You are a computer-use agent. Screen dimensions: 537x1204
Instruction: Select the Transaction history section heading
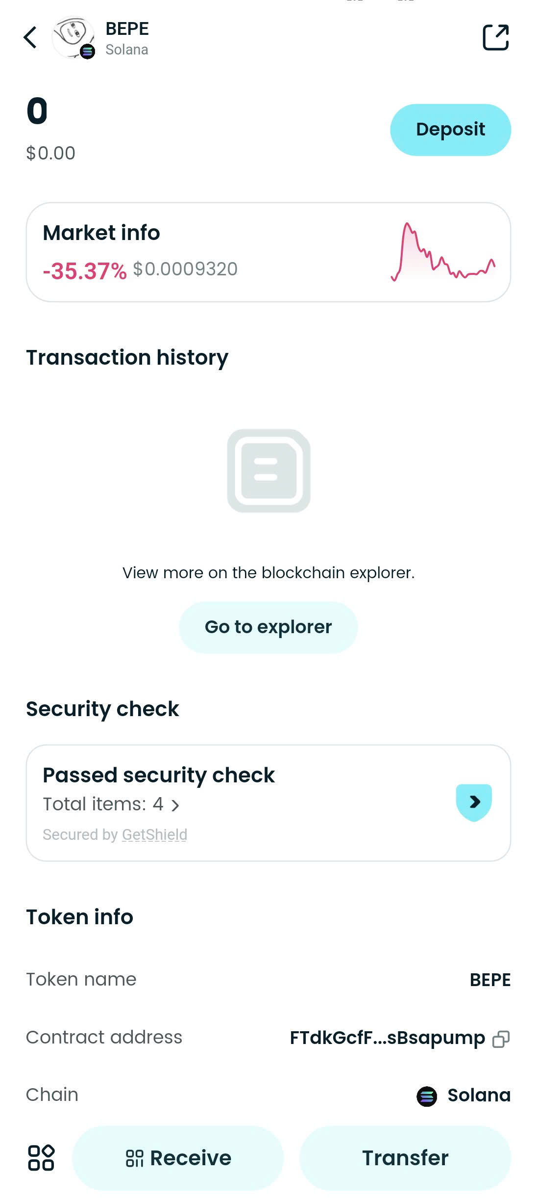[x=126, y=357]
